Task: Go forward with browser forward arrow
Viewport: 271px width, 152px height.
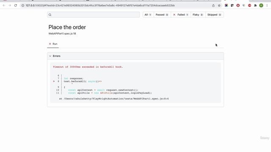Action: pos(10,5)
